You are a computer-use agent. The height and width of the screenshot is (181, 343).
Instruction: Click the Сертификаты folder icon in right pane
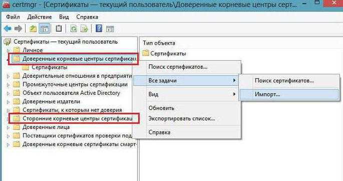146,53
